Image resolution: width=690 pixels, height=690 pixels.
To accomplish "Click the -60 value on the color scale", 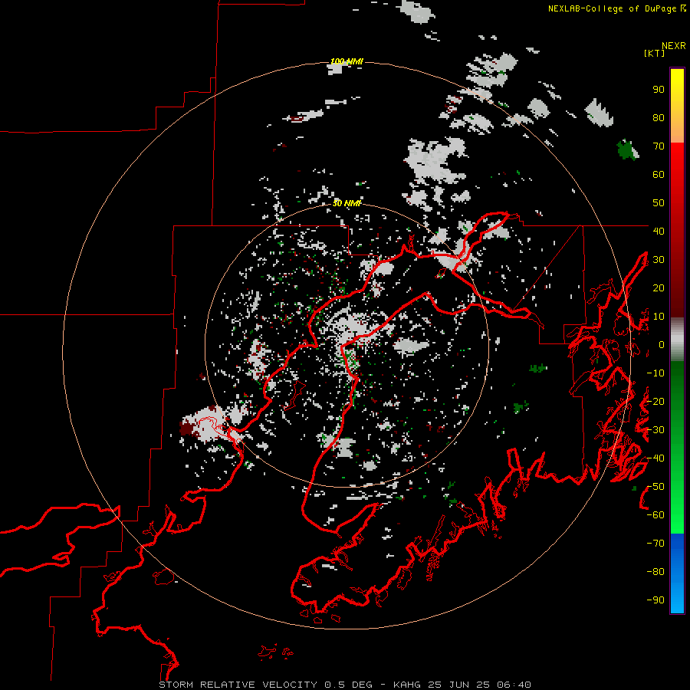I will click(x=655, y=515).
